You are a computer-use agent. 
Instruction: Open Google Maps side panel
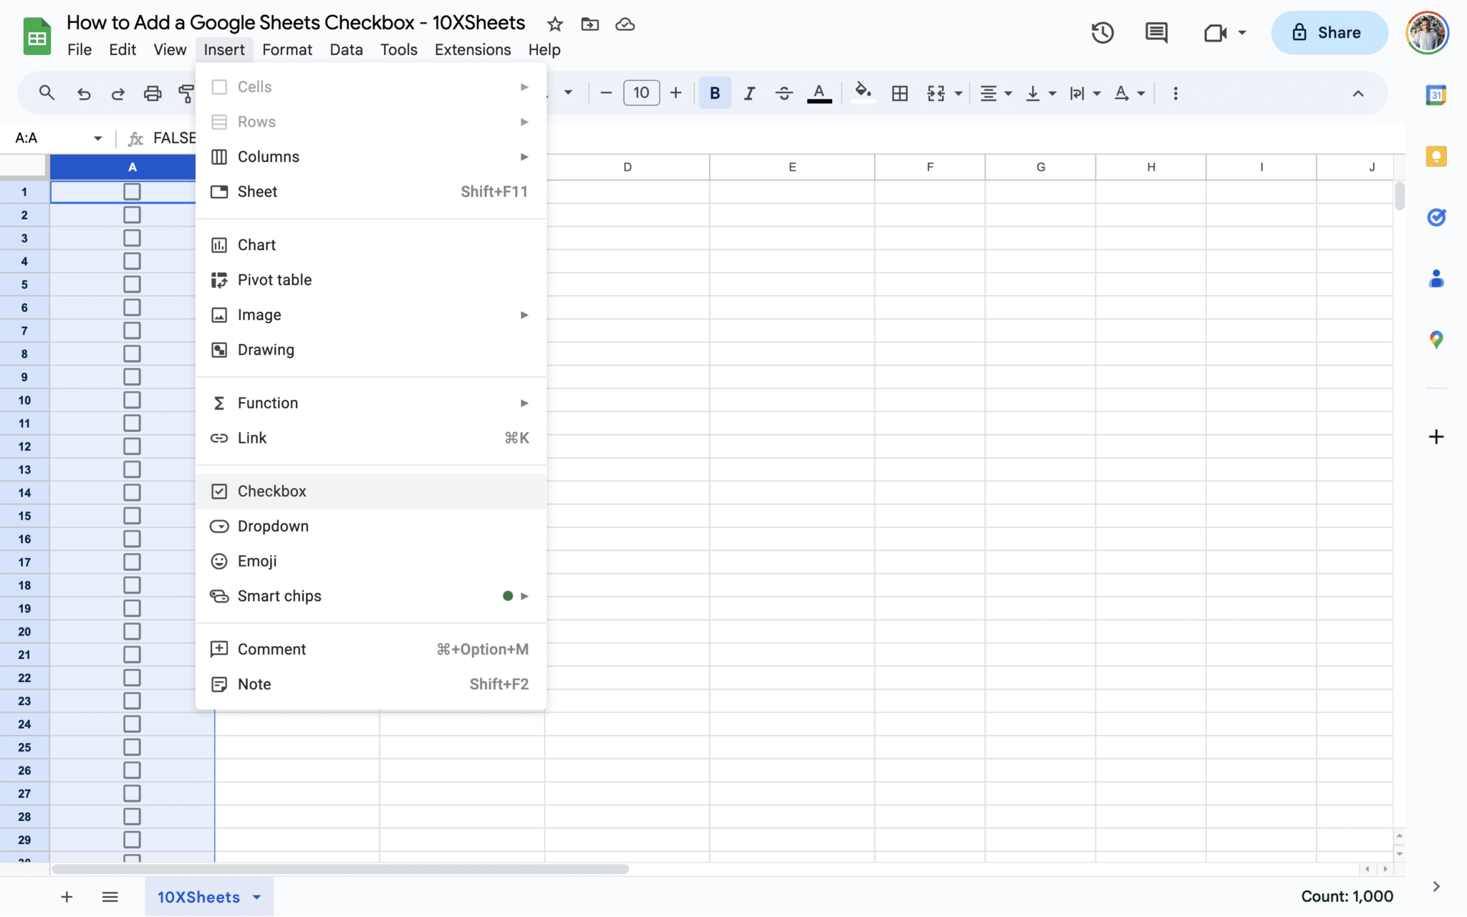point(1436,340)
